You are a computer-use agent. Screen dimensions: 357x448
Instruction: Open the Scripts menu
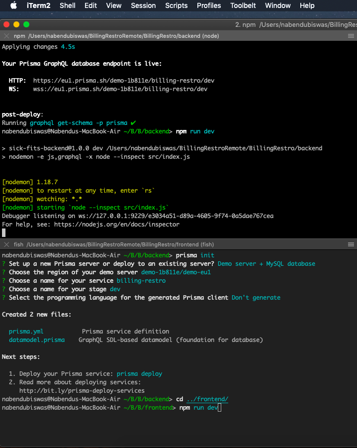click(x=177, y=5)
